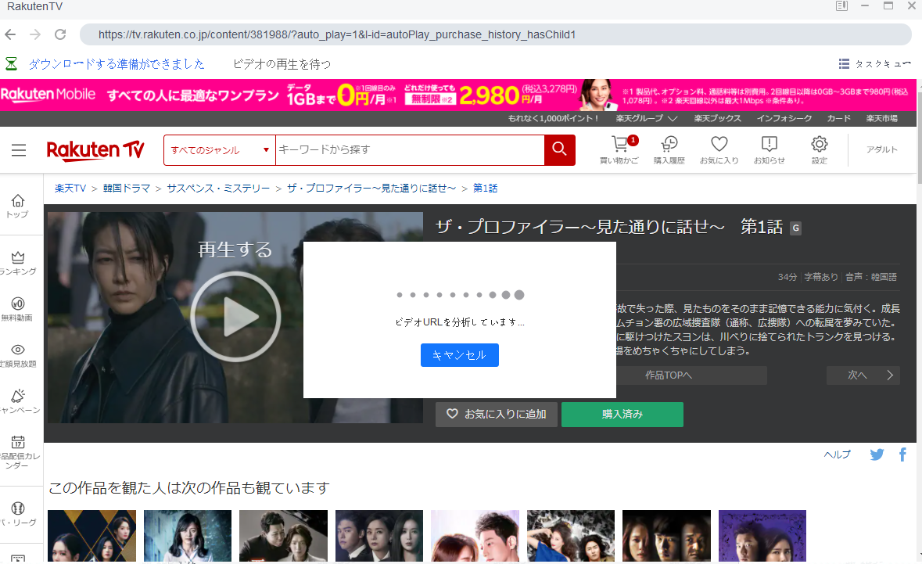Open 定額見放題 eye icon in sidebar
The height and width of the screenshot is (564, 922).
(x=18, y=355)
